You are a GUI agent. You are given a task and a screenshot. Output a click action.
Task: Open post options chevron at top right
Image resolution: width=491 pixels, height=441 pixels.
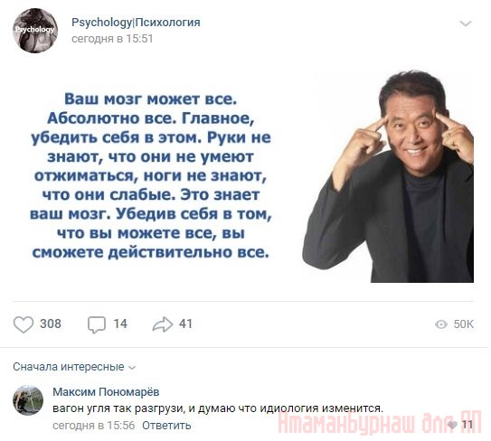[466, 23]
